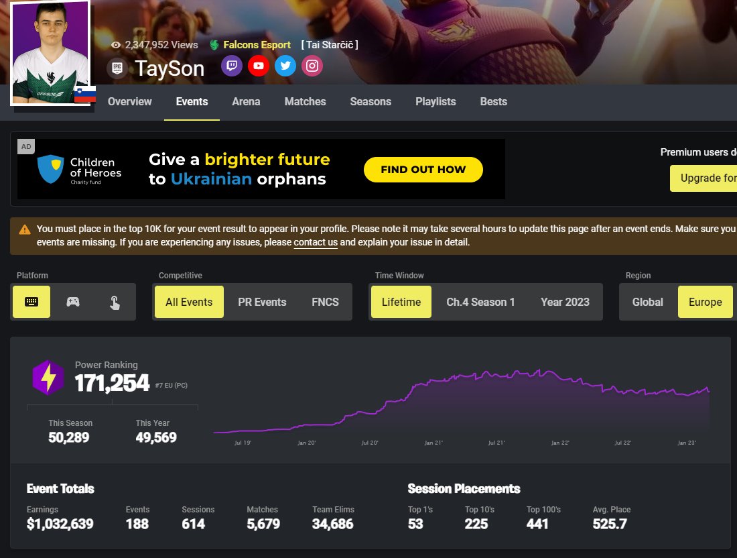The image size is (737, 558).
Task: Select touch platform filter
Action: [115, 302]
